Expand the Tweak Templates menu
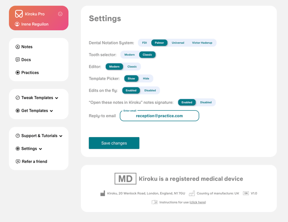This screenshot has width=288, height=222. pyautogui.click(x=56, y=98)
